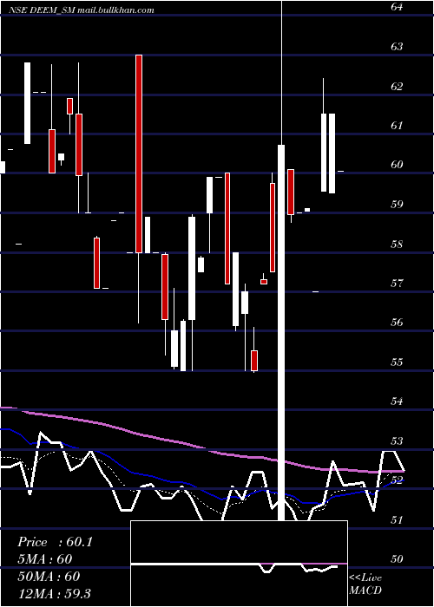The height and width of the screenshot is (607, 434).
Task: Click the 50 price axis label
Action: coord(397,559)
